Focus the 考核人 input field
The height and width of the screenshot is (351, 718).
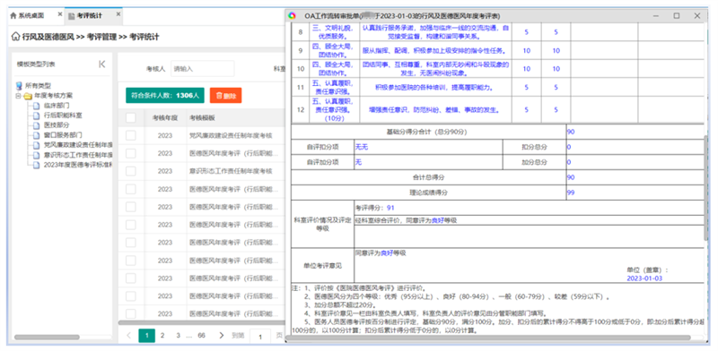(203, 69)
